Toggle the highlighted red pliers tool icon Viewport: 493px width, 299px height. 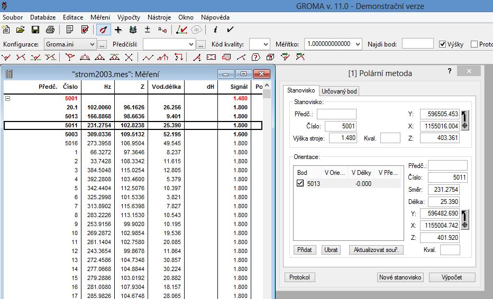click(x=104, y=30)
